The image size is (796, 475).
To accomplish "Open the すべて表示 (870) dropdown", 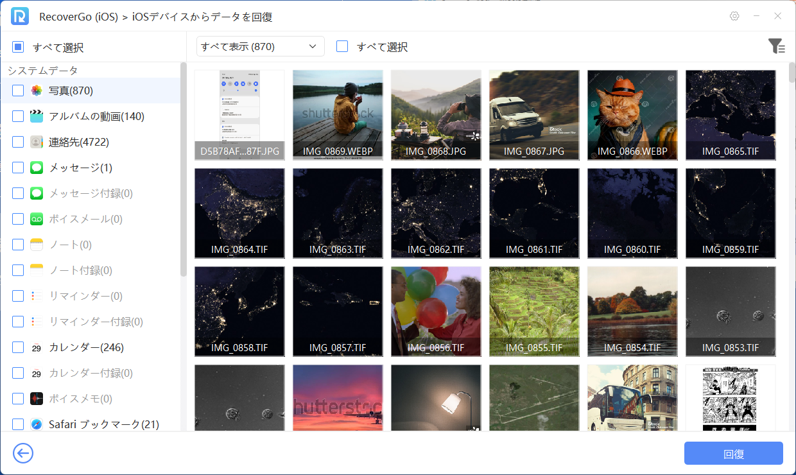I will 260,46.
